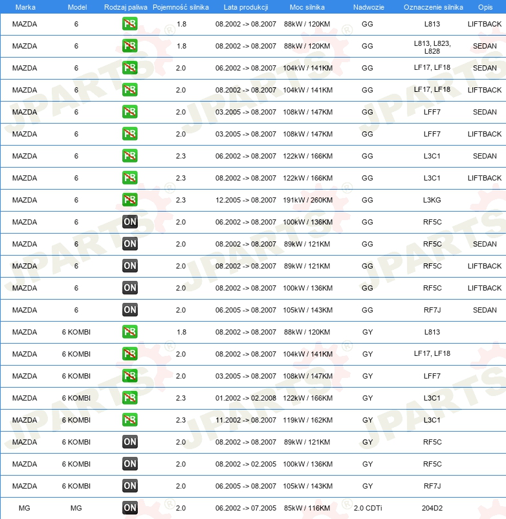Click the Nadwozie column header

pyautogui.click(x=369, y=7)
